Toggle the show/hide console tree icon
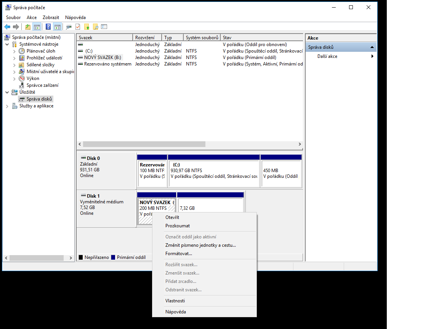The height and width of the screenshot is (329, 439). [37, 27]
